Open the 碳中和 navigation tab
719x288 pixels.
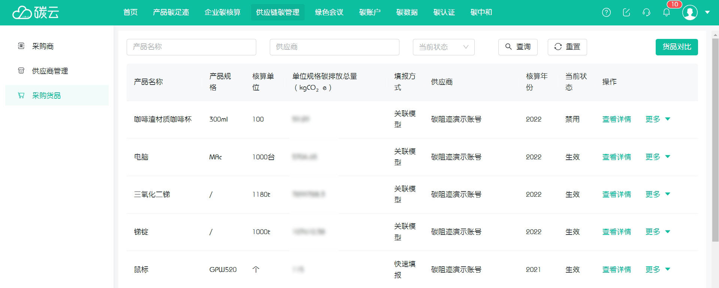(x=481, y=12)
